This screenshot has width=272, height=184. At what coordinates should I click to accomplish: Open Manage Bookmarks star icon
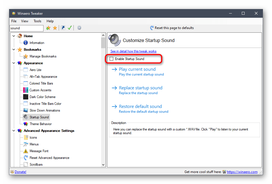pos(26,56)
